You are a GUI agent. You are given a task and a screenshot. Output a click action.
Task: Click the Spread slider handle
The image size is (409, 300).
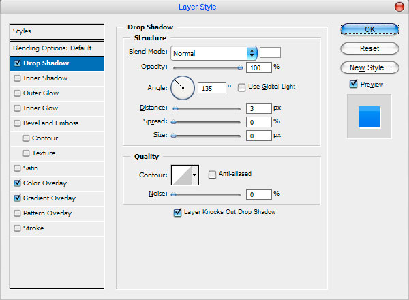[x=174, y=122]
